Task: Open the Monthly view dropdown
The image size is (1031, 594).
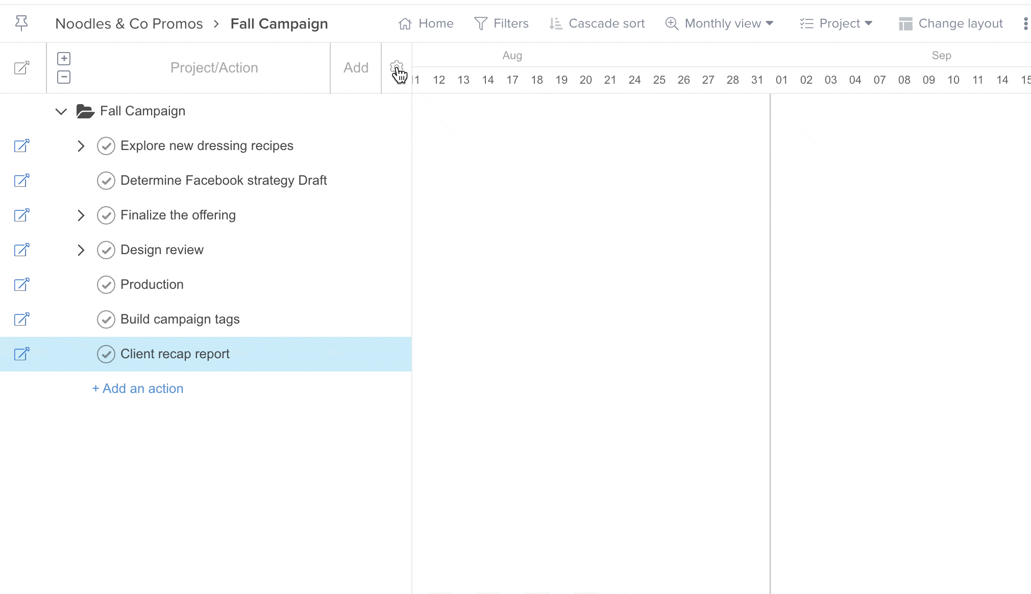Action: (x=720, y=23)
